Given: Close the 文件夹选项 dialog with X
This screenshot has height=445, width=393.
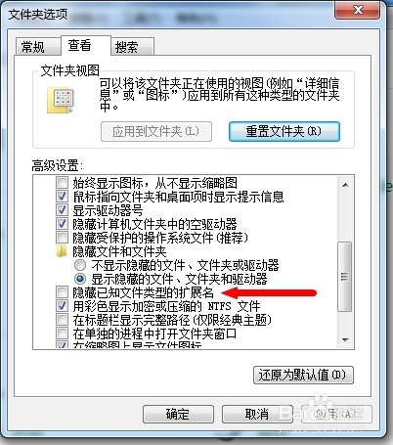Looking at the screenshot, I should (x=358, y=10).
